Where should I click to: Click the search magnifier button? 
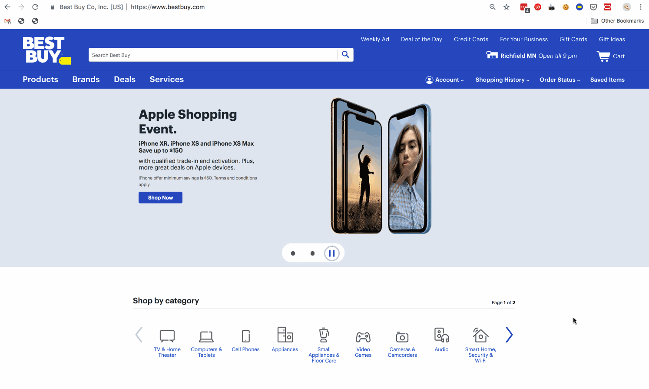pos(345,55)
